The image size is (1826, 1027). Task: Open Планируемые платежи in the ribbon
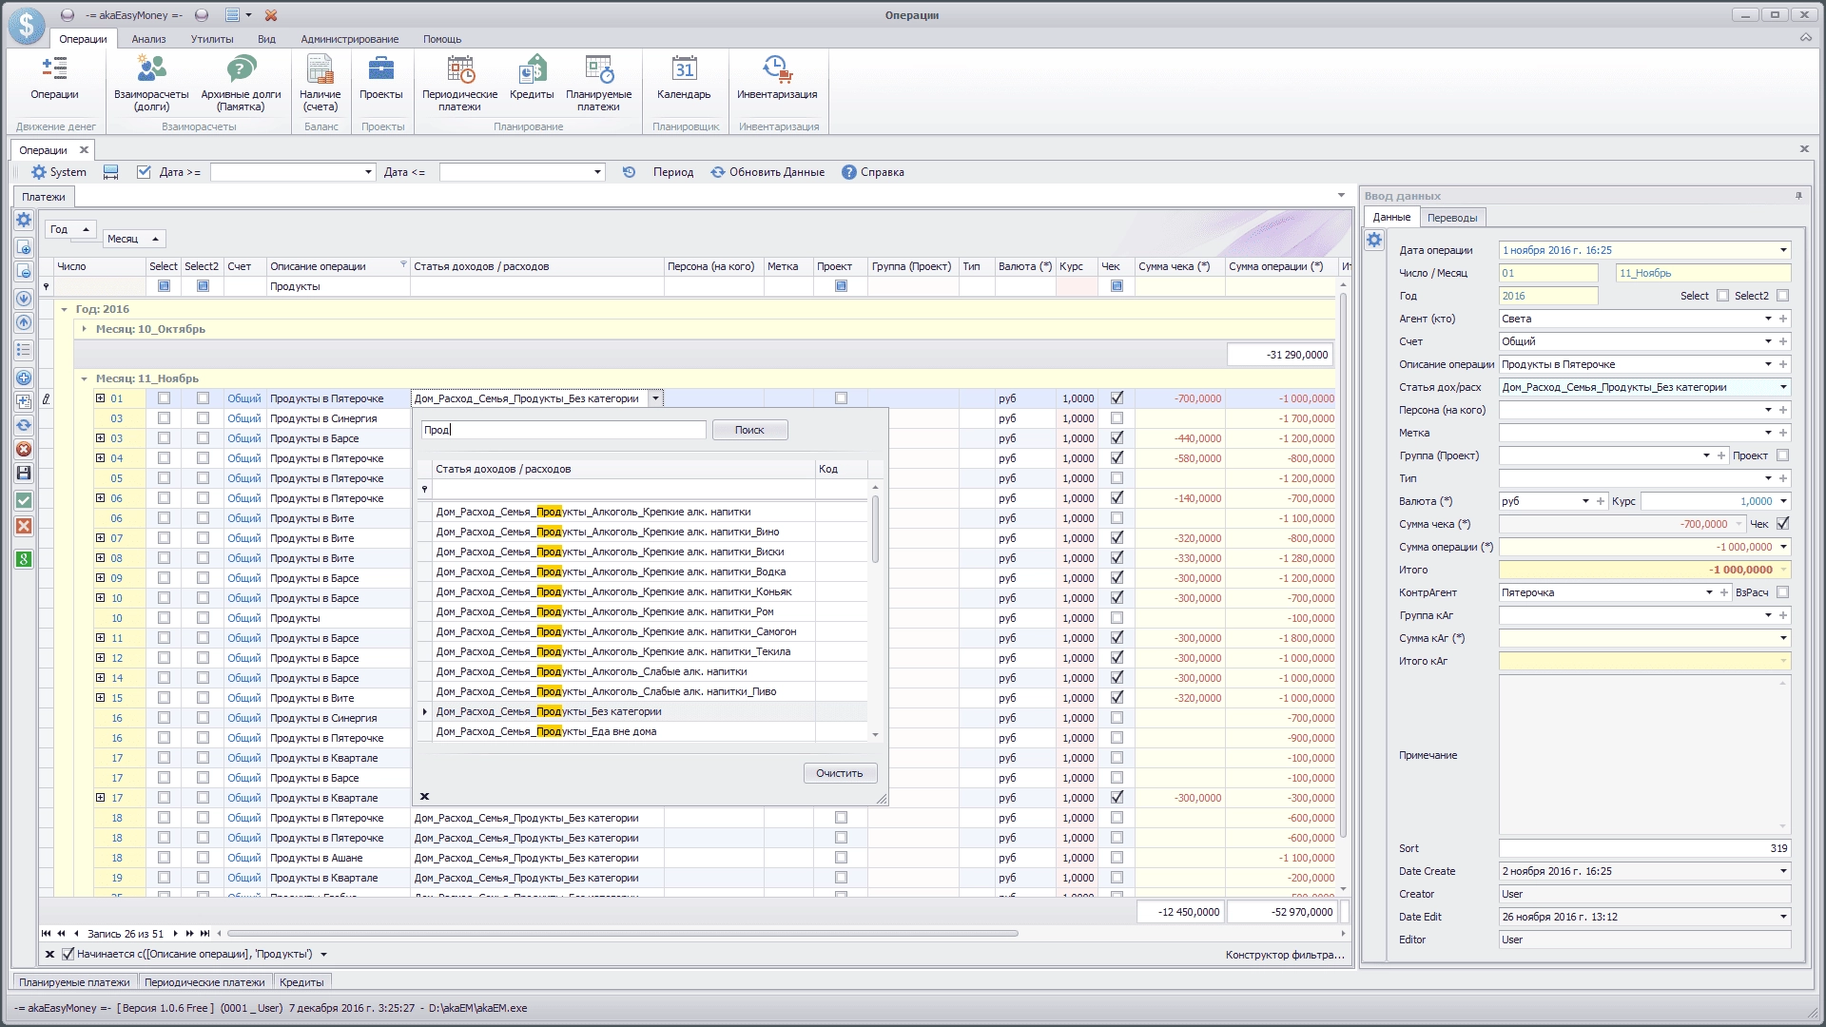tap(598, 84)
